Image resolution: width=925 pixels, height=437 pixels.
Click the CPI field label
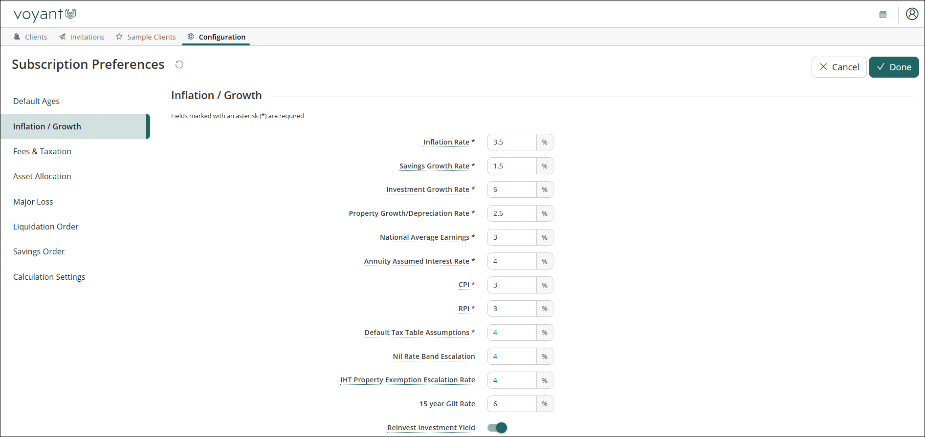(466, 285)
